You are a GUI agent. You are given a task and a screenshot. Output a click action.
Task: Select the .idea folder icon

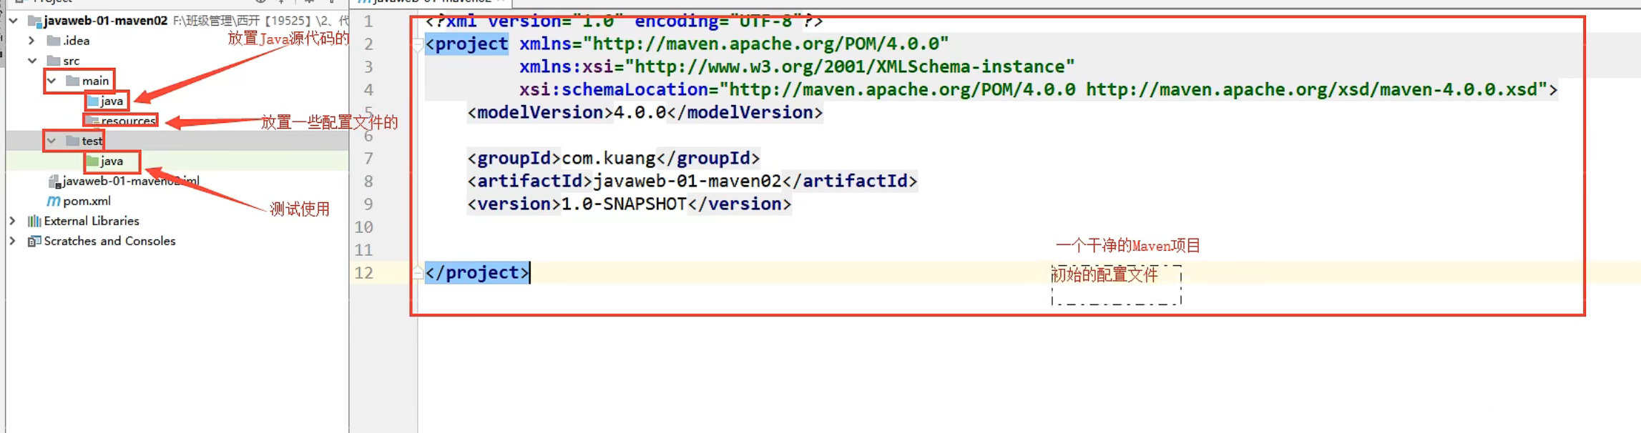[x=54, y=41]
